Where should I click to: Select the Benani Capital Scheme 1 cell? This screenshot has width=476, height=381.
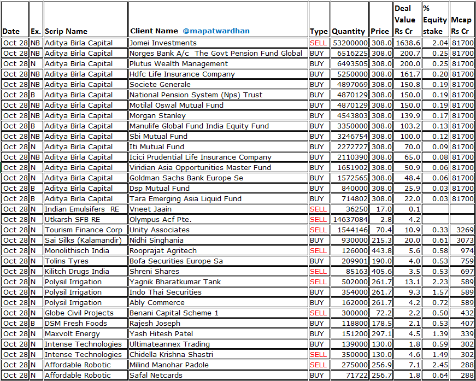tap(218, 313)
